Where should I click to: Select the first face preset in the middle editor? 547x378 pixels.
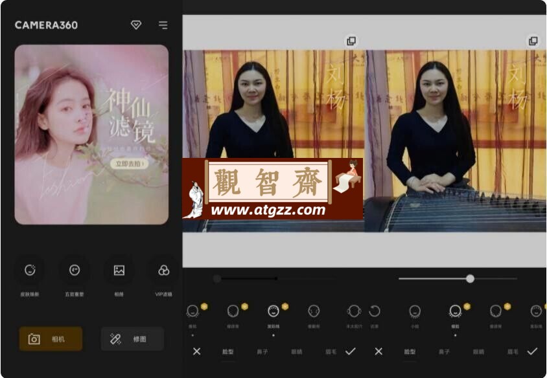coord(192,311)
